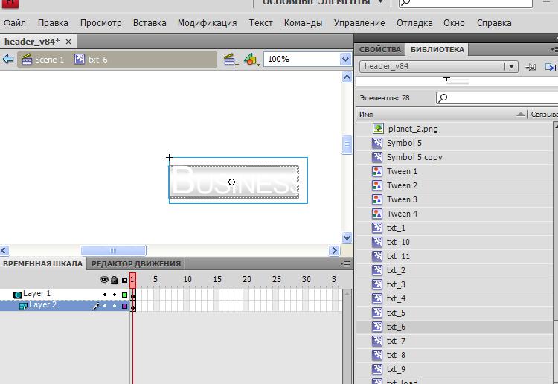
Task: Open the Edit Scene clapperboard menu
Action: pyautogui.click(x=231, y=60)
